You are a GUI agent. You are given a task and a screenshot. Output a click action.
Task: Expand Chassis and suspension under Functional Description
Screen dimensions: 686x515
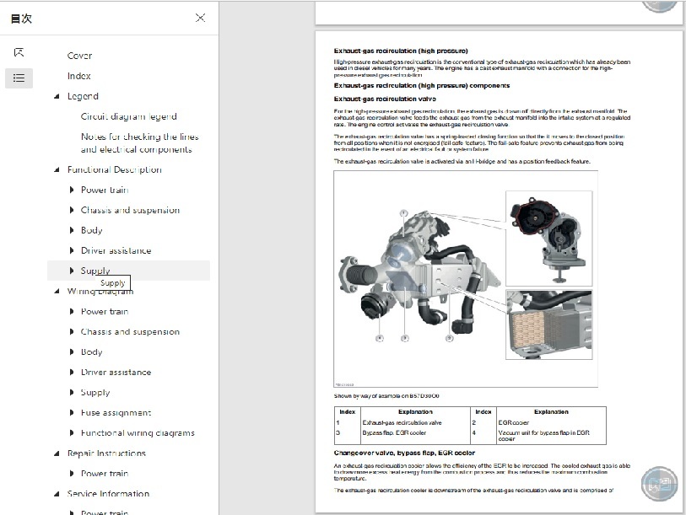[x=72, y=210]
